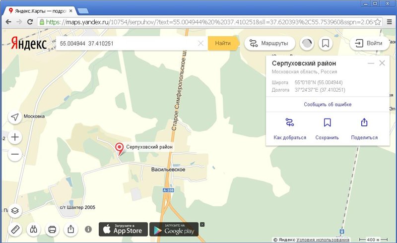This screenshot has height=243, width=397.
Task: Click the Васильевское map label
Action: (168, 169)
